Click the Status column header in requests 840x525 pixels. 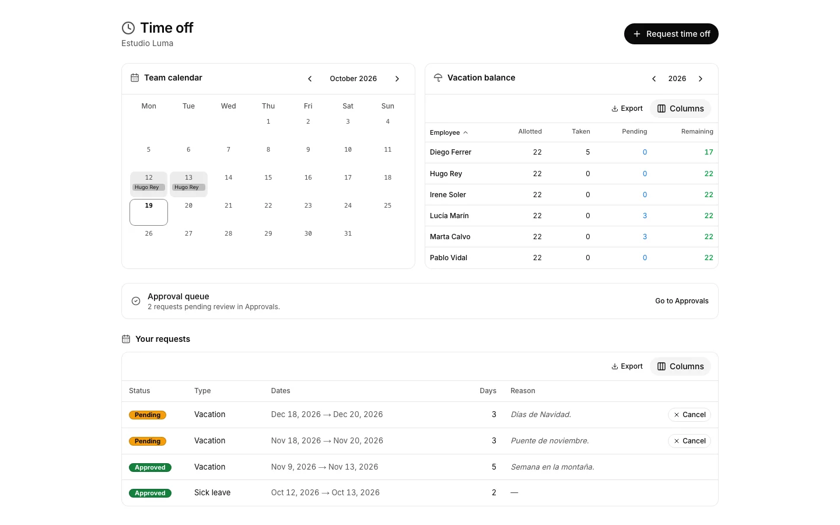click(x=139, y=391)
